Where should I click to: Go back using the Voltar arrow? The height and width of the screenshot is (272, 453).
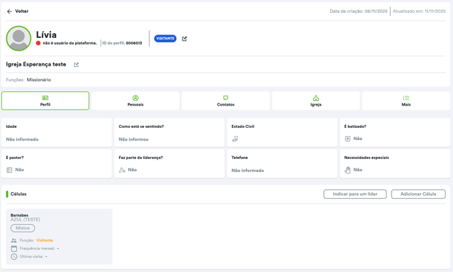click(9, 12)
